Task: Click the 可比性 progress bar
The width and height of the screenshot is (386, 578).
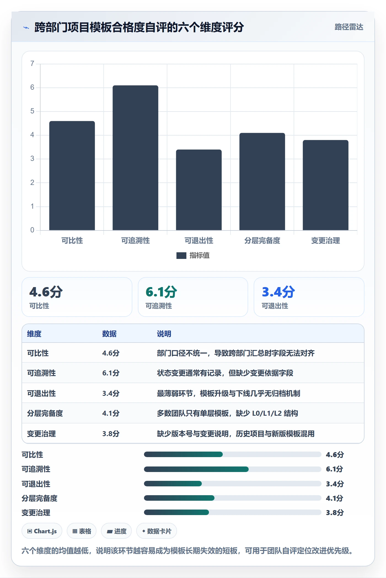Action: (233, 454)
